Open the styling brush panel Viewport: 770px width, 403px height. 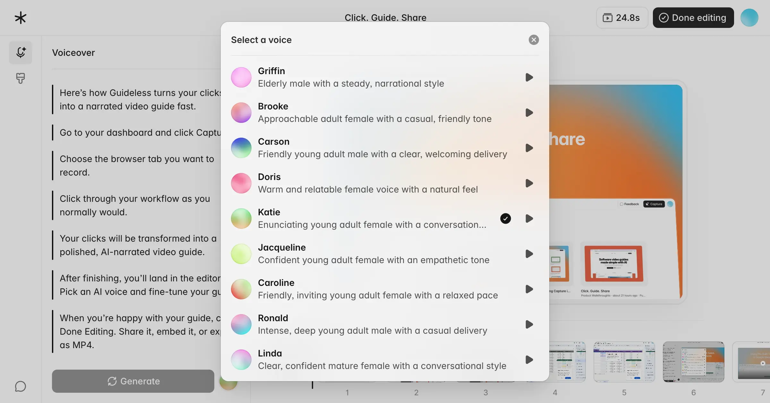click(20, 79)
